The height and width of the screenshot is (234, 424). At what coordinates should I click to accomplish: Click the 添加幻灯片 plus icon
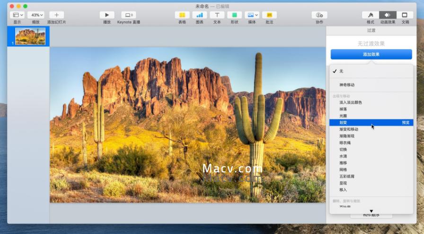pos(56,15)
